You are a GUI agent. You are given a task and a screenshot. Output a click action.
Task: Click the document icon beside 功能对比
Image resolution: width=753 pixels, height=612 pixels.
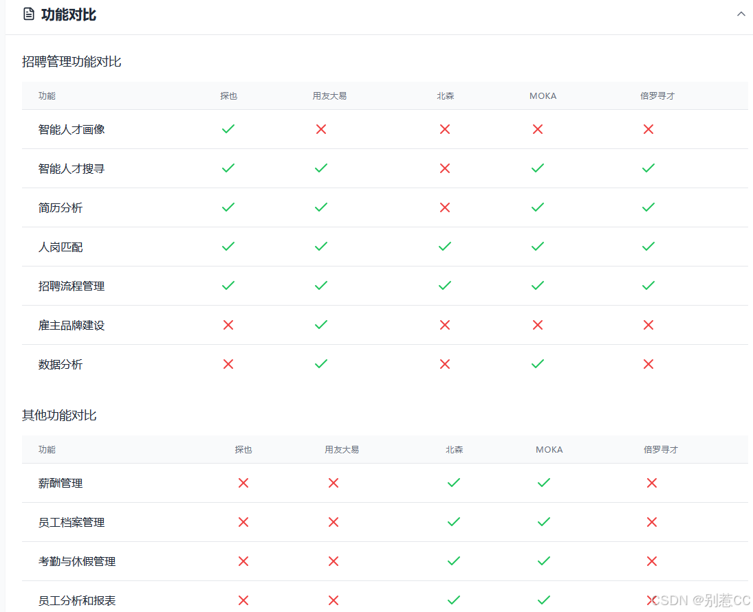coord(29,14)
